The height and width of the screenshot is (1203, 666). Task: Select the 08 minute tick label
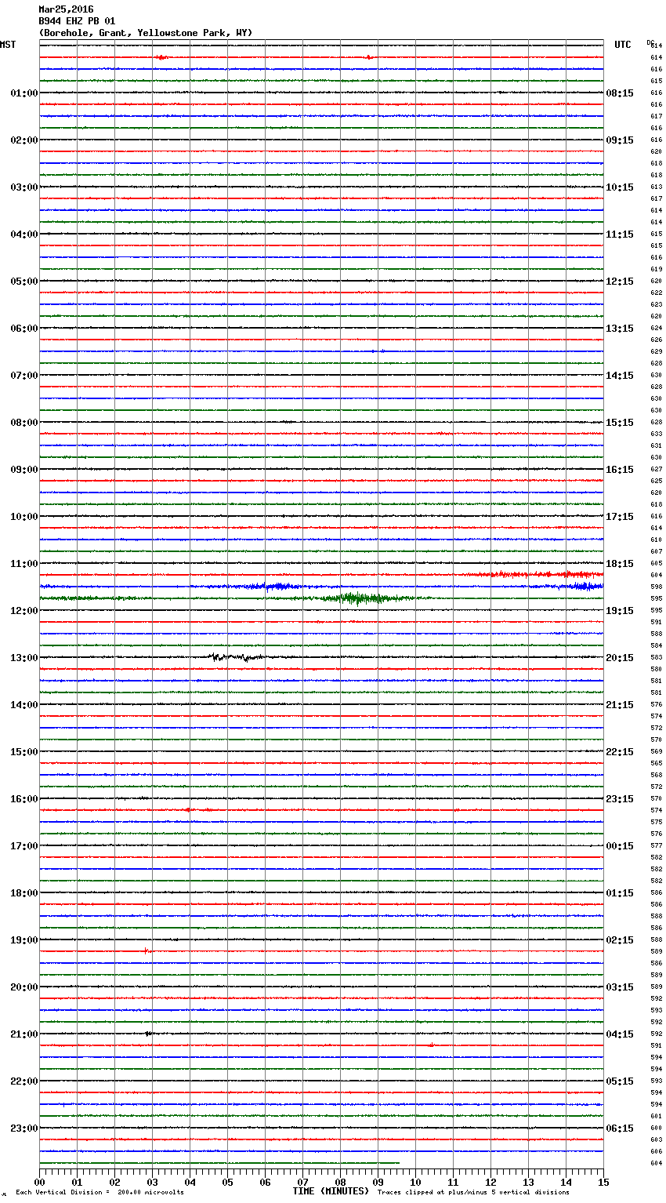click(340, 1183)
